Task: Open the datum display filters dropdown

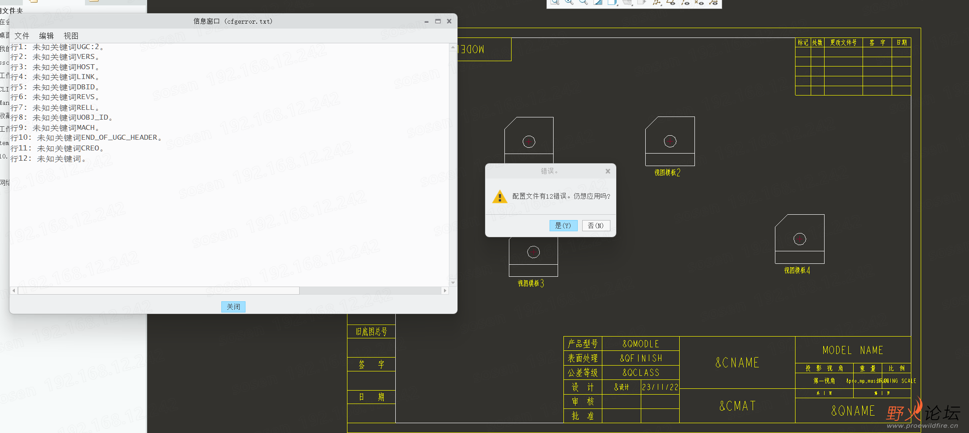Action: click(x=657, y=2)
